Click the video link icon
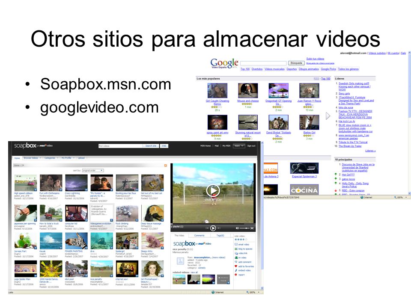Image resolution: width=411 pixels, height=308 pixels. pos(236,253)
